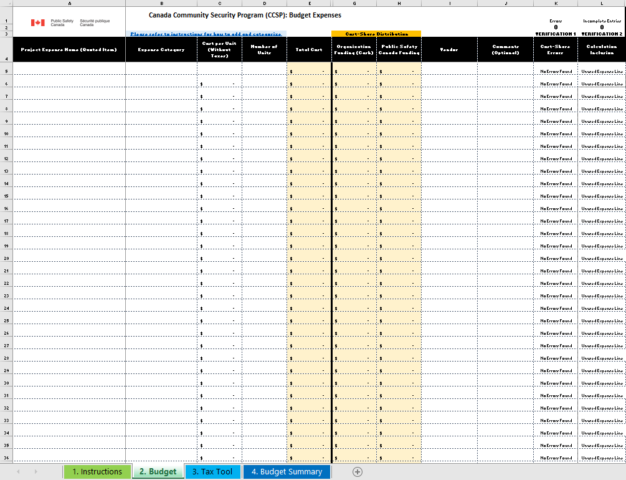The height and width of the screenshot is (480, 626).
Task: Click Project Expense Name cell in row 5
Action: point(69,72)
